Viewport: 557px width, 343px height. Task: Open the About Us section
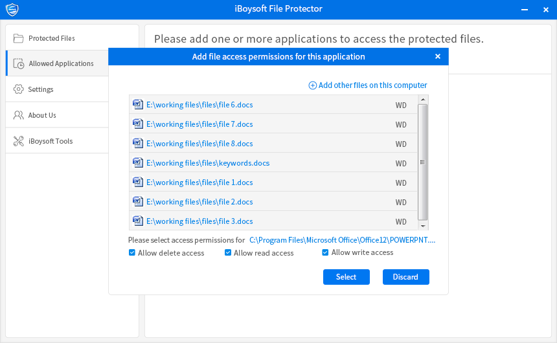point(42,115)
